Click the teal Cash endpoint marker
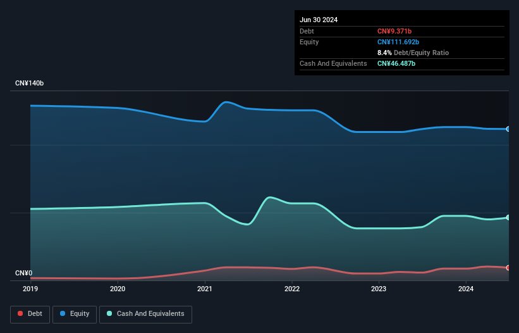 [x=508, y=217]
